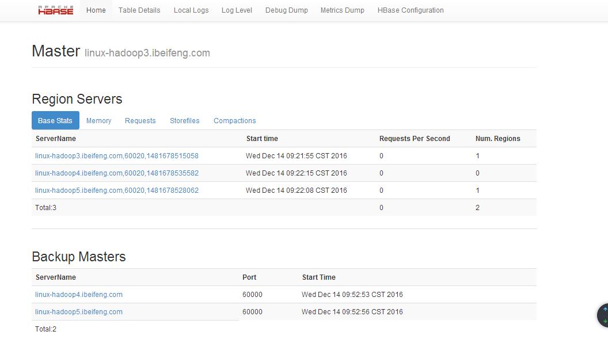This screenshot has height=339, width=608.
Task: Switch to the Compactions tab
Action: click(x=234, y=120)
